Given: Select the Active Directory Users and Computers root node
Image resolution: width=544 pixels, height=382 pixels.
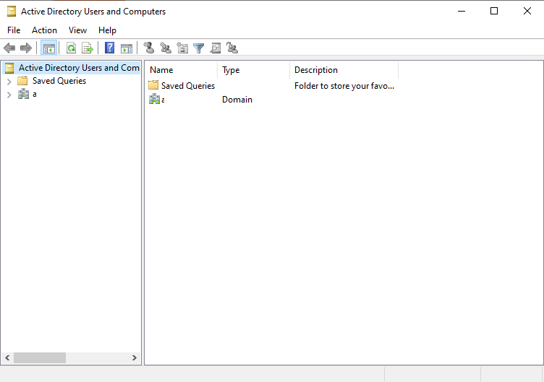Looking at the screenshot, I should coord(72,68).
